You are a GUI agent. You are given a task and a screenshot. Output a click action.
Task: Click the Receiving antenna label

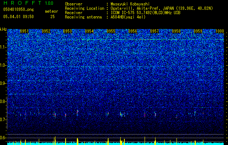[83, 17]
